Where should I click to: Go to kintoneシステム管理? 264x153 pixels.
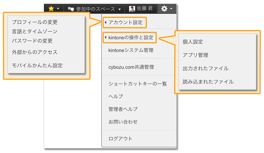(x=131, y=50)
